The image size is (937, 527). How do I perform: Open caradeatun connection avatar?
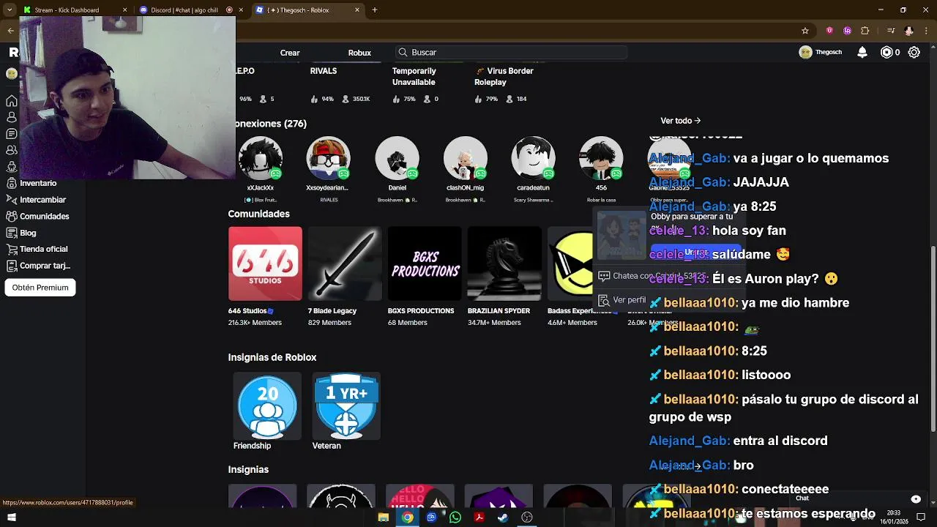pos(533,158)
